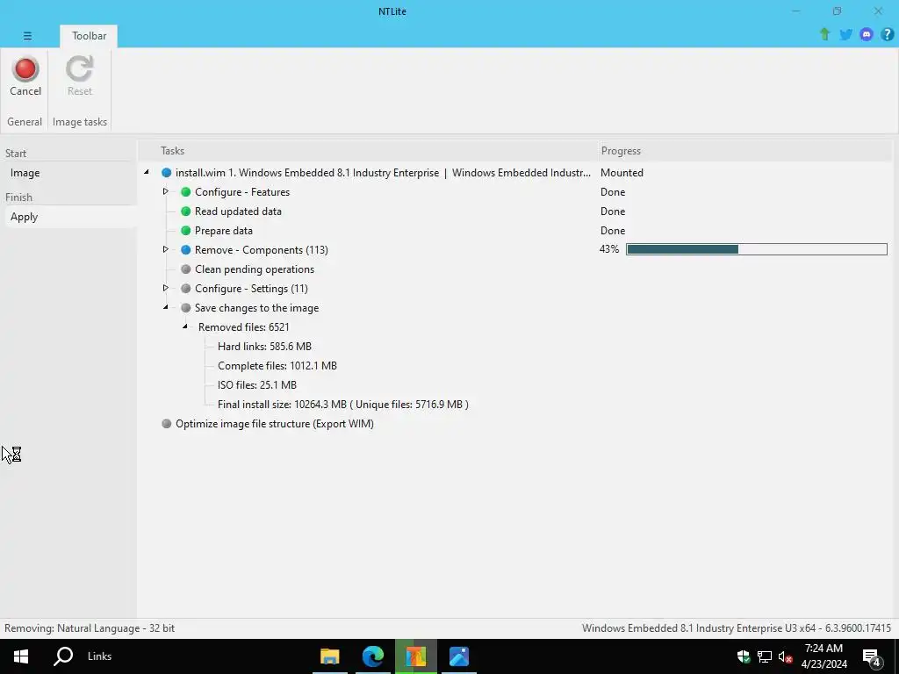
Task: Select row Final install size: 10264.3 MB
Action: pyautogui.click(x=343, y=405)
